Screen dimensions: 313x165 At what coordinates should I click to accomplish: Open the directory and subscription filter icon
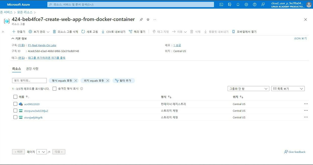point(230,4)
